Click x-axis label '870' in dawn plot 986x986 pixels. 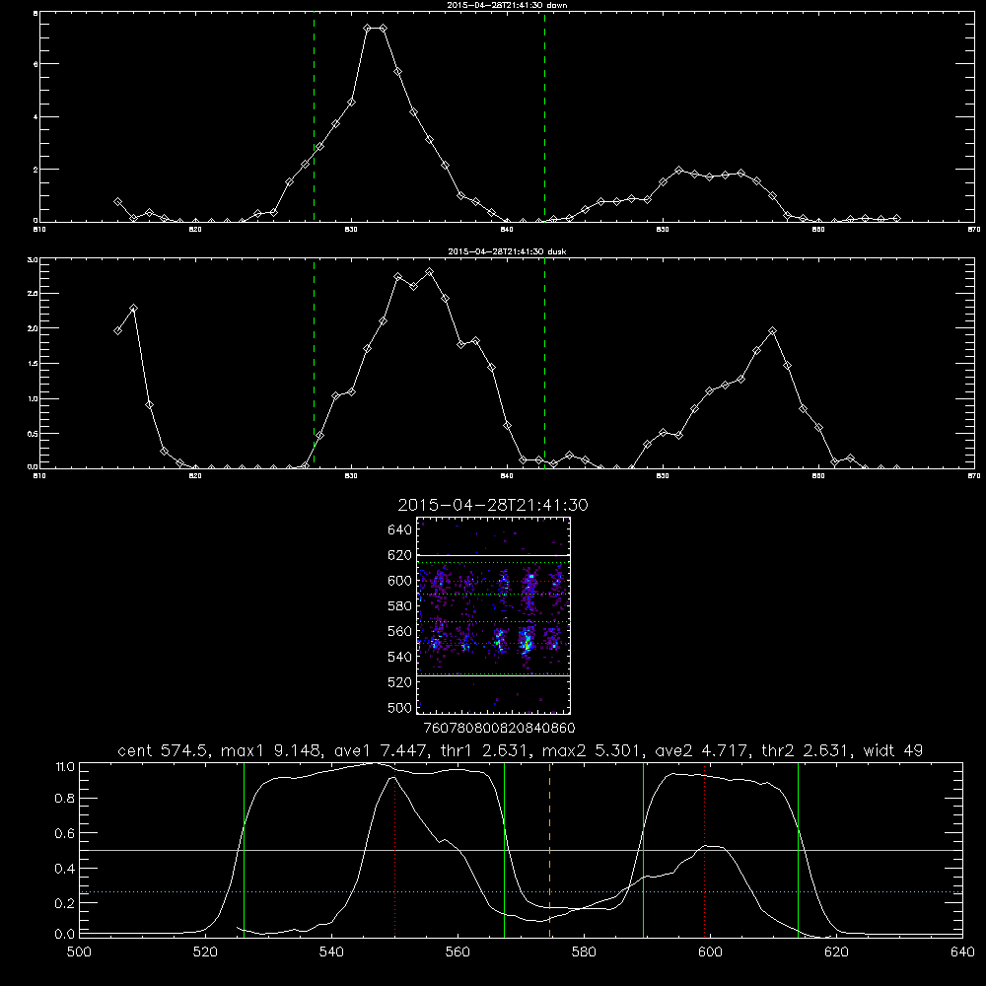(x=974, y=230)
